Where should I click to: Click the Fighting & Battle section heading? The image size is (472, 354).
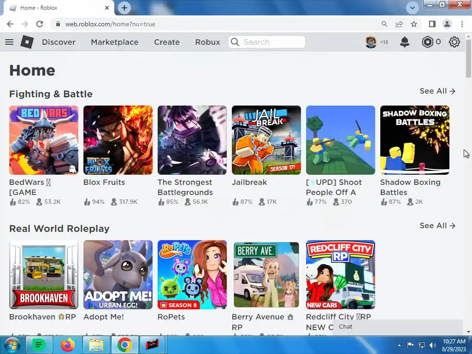click(51, 94)
